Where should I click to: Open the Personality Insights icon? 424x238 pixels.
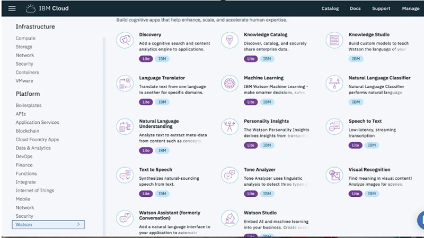(229, 127)
